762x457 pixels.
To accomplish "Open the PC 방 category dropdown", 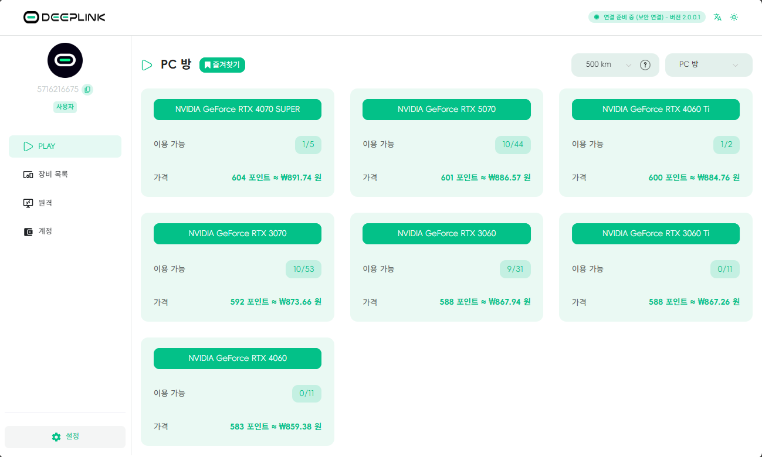I will [x=708, y=65].
